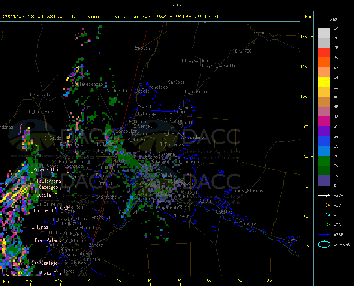Viewport: 354px width, 286px height.
Task: Click the 'Tz 35' text in the header
Action: pyautogui.click(x=212, y=17)
